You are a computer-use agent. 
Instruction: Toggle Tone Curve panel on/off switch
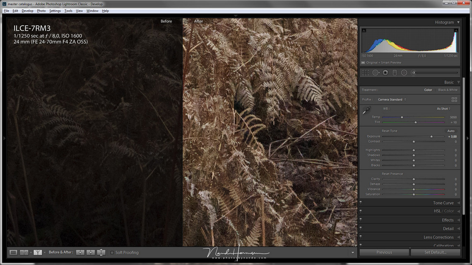click(361, 203)
